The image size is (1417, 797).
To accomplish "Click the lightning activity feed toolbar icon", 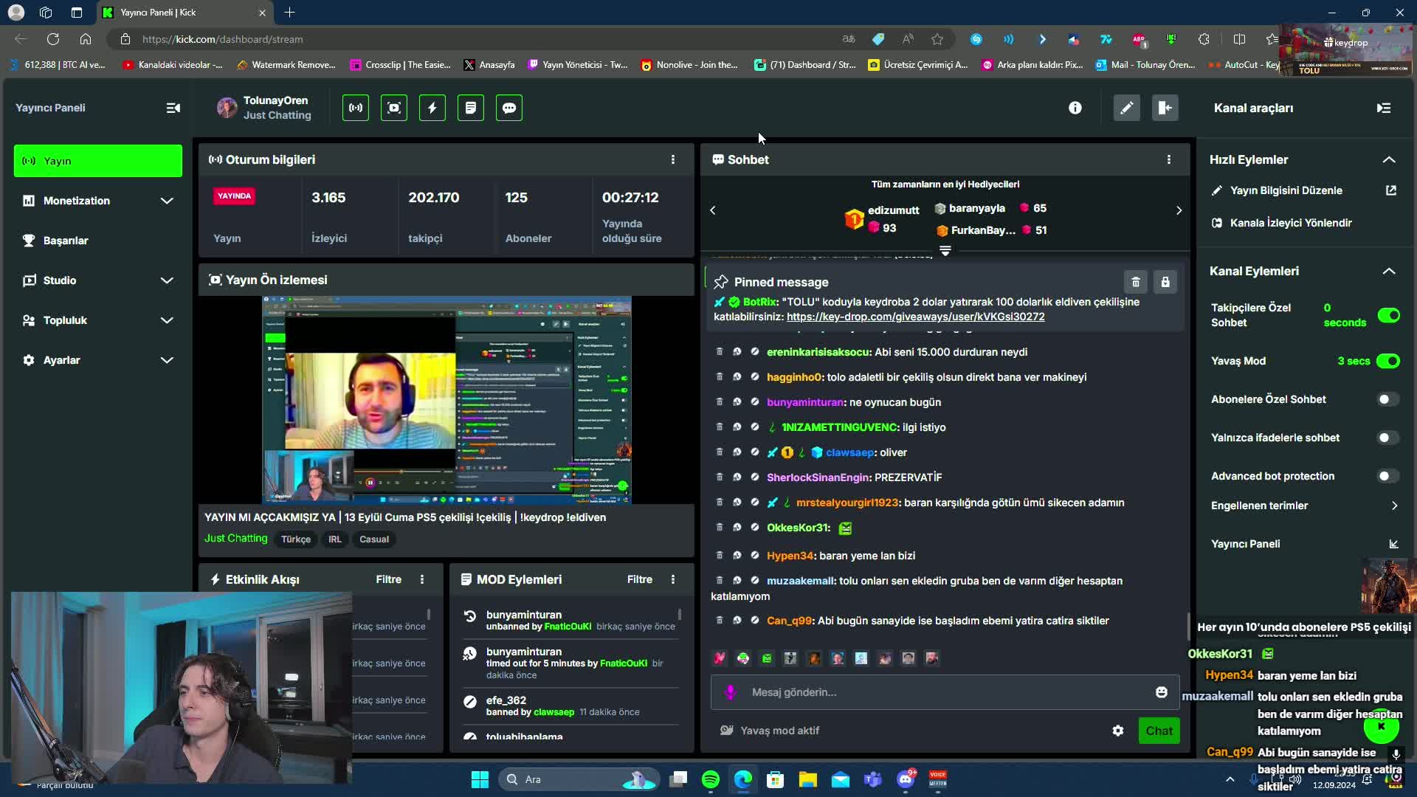I will [432, 108].
